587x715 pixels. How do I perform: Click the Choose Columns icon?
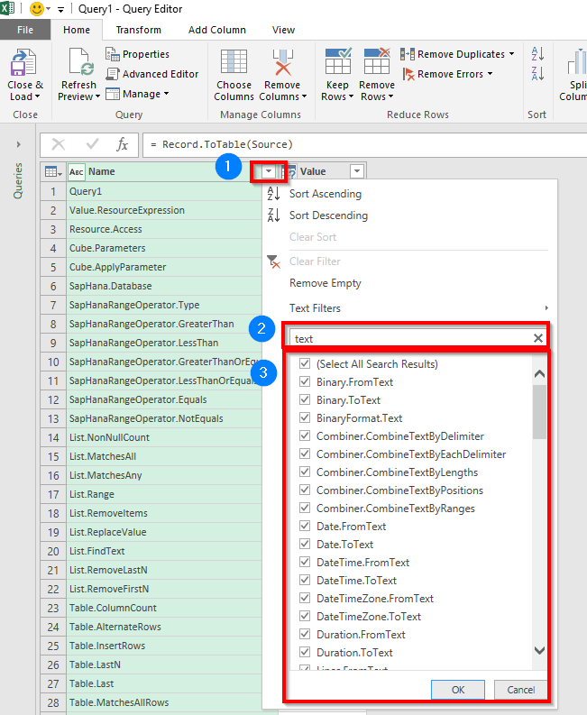click(234, 65)
